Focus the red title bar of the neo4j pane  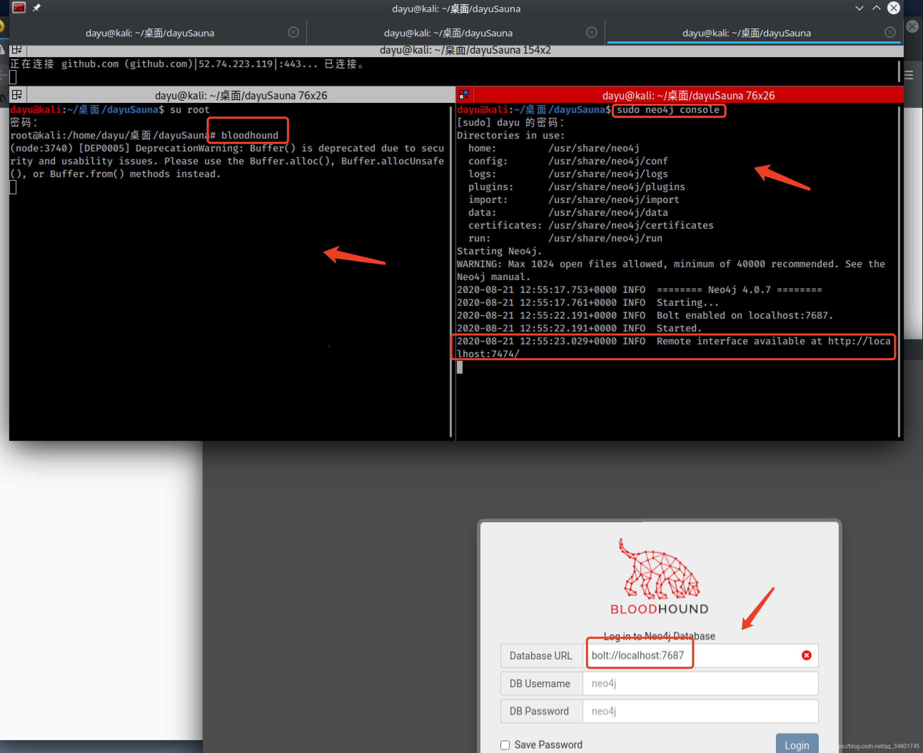pyautogui.click(x=688, y=95)
